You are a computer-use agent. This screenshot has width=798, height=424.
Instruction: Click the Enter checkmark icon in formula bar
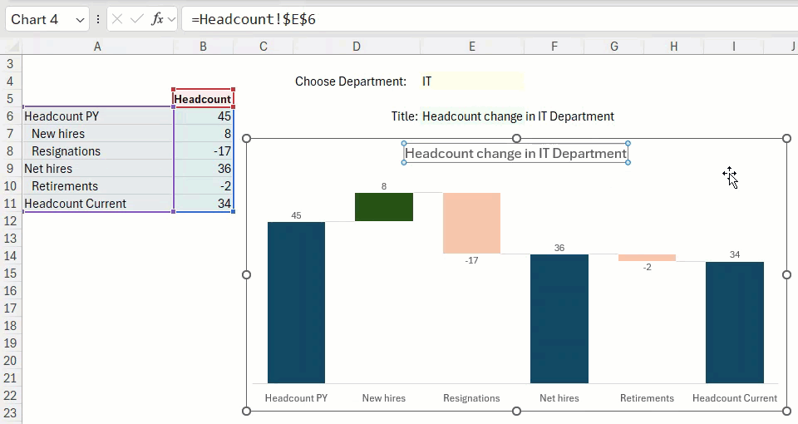point(137,19)
